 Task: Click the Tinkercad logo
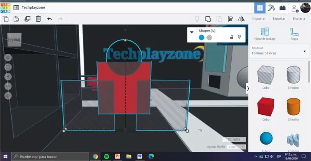click(5, 8)
